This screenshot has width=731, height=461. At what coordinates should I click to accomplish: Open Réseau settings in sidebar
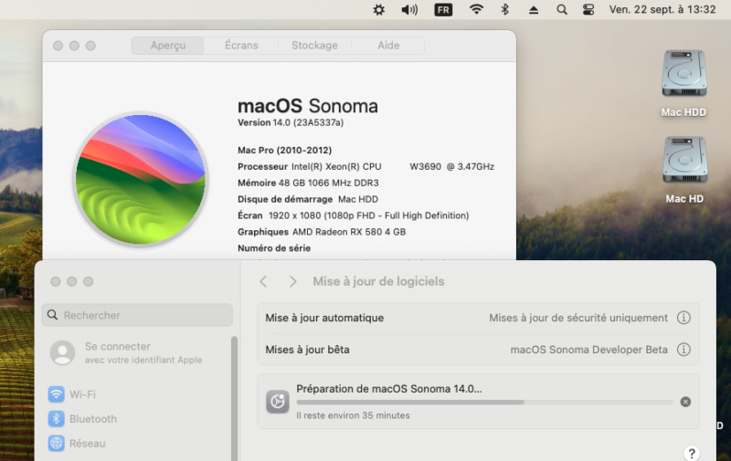[x=77, y=443]
